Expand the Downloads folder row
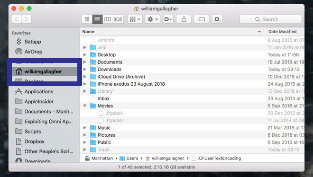Screen dimensions: 313x177 tap(85, 69)
